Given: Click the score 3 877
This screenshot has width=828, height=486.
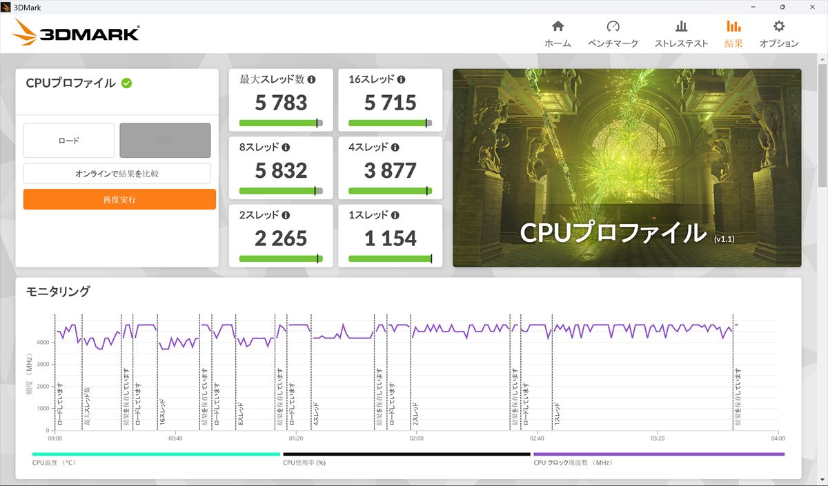Looking at the screenshot, I should coord(391,170).
